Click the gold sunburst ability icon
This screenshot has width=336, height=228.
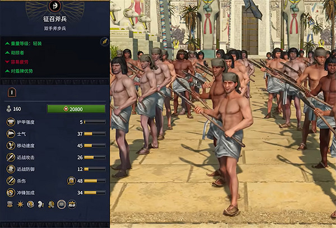click(x=20, y=204)
